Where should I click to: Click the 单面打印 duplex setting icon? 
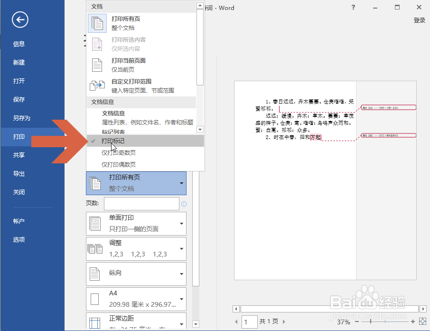coord(95,223)
